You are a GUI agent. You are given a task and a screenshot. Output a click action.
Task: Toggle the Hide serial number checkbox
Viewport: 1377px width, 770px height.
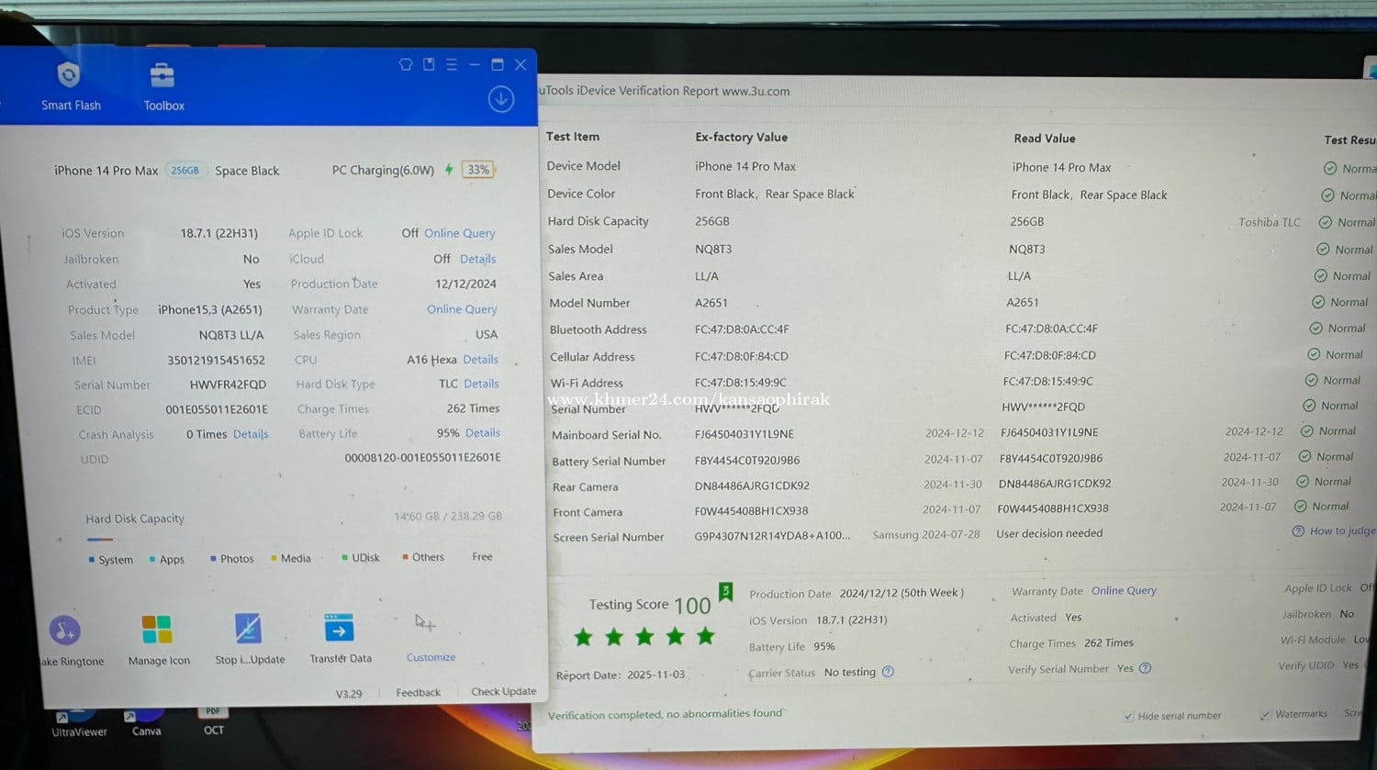[1128, 717]
